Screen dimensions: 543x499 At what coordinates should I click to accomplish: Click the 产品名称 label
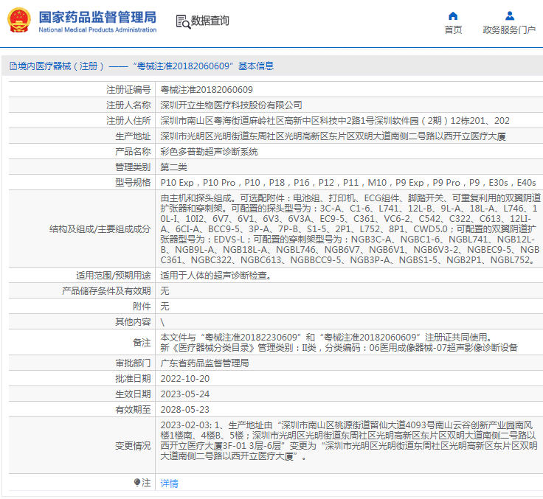click(x=133, y=152)
